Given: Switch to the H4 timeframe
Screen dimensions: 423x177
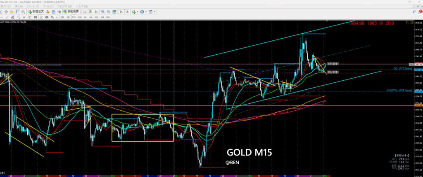Looking at the screenshot, I should [90, 18].
